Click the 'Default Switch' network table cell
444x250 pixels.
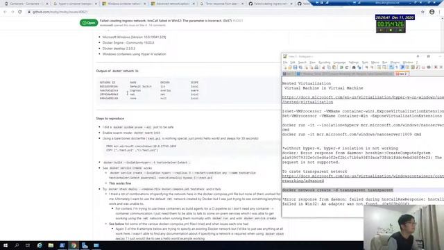pyautogui.click(x=140, y=86)
